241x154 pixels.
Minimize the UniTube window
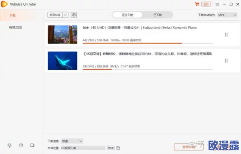pos(224,4)
